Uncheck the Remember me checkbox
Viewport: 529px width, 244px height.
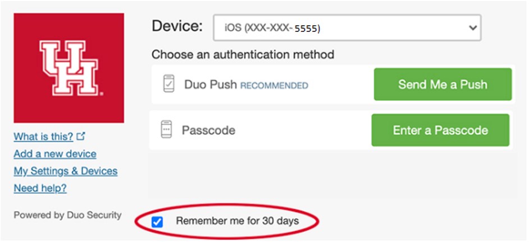tap(157, 222)
